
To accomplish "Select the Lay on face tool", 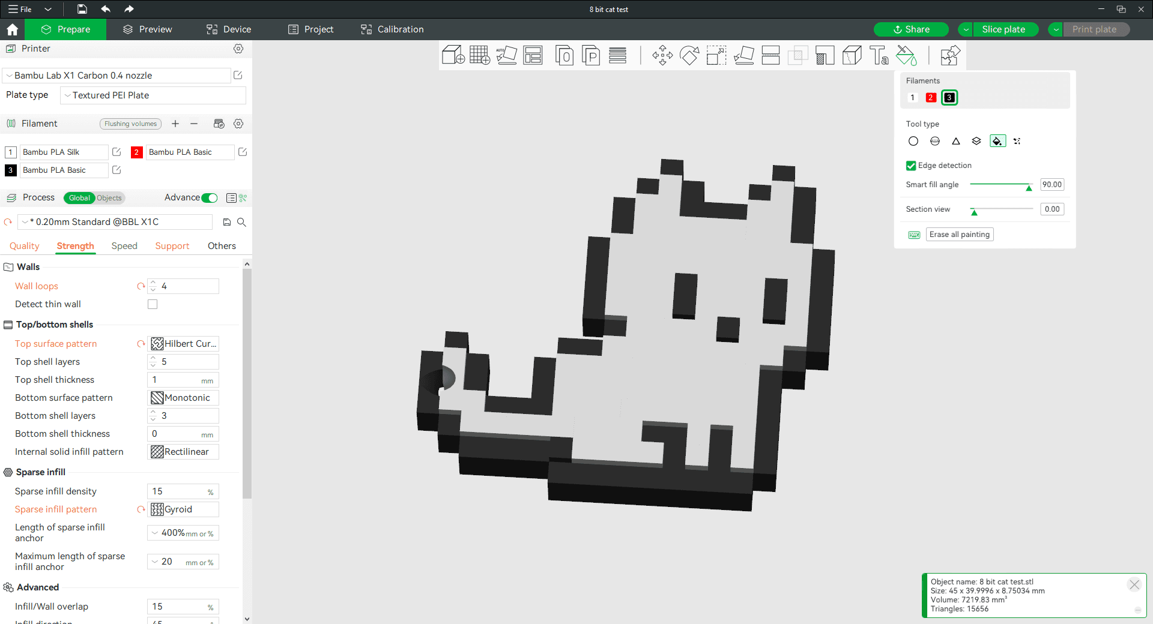I will coord(743,55).
